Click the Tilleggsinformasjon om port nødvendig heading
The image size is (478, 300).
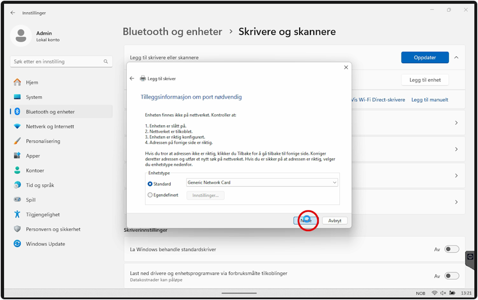click(x=191, y=97)
